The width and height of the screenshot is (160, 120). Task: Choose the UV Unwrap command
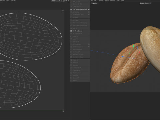pos(76,12)
